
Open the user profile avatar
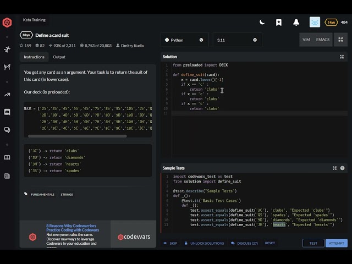315,22
